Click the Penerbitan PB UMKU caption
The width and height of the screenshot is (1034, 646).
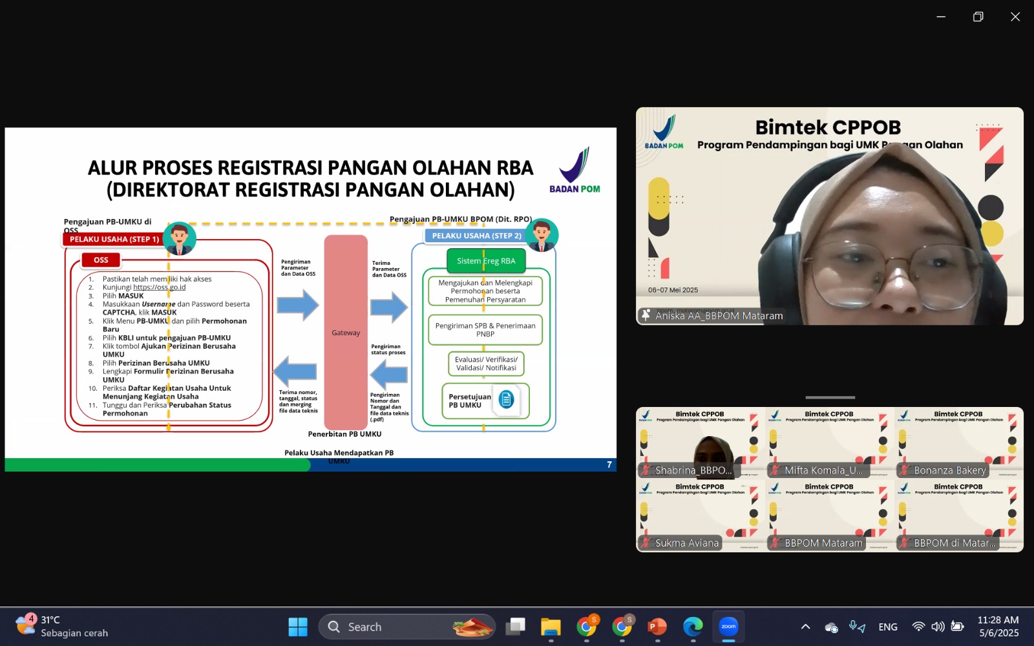(344, 434)
